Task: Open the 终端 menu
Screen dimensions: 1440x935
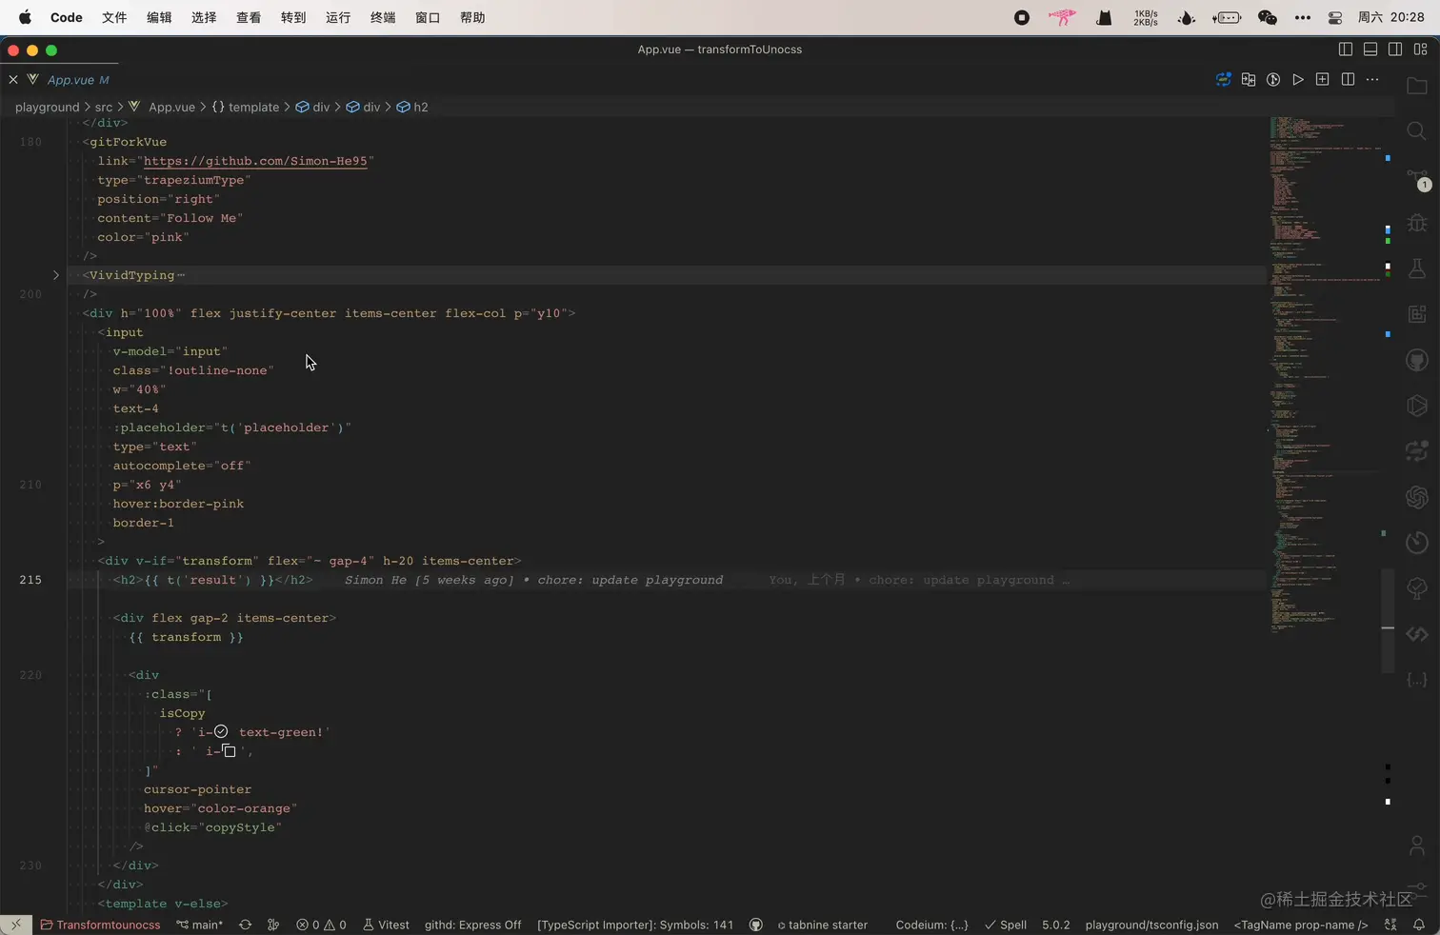Action: 383,17
